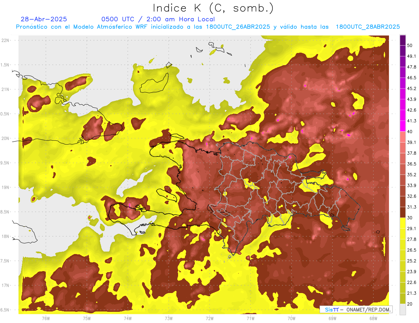The height and width of the screenshot is (323, 419).
Task: Click the '43.9' color scale value
Action: [x=412, y=99]
